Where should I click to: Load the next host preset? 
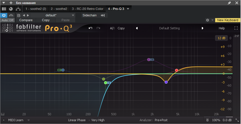coord(28,15)
